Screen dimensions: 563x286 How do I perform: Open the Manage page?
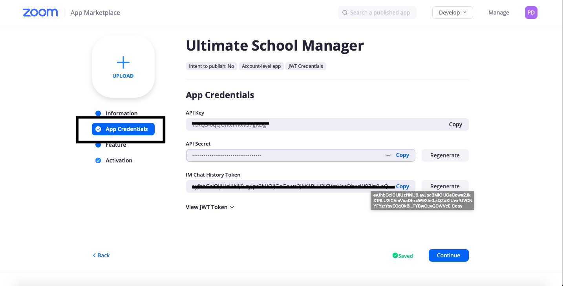click(x=499, y=13)
